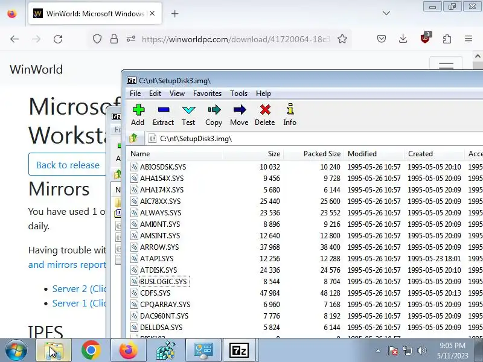The width and height of the screenshot is (483, 362).
Task: Sort file list by Name column
Action: point(175,154)
